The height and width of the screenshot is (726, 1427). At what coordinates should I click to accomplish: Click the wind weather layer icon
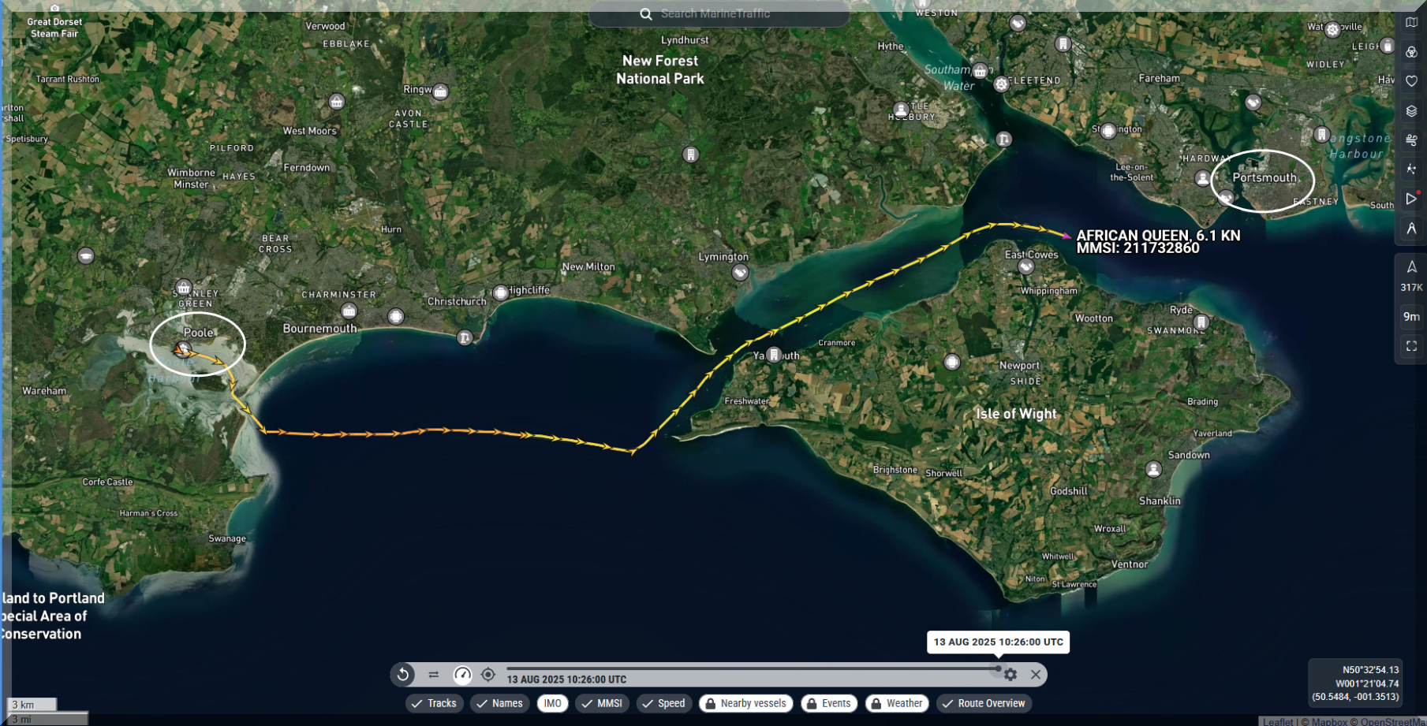(x=1411, y=140)
